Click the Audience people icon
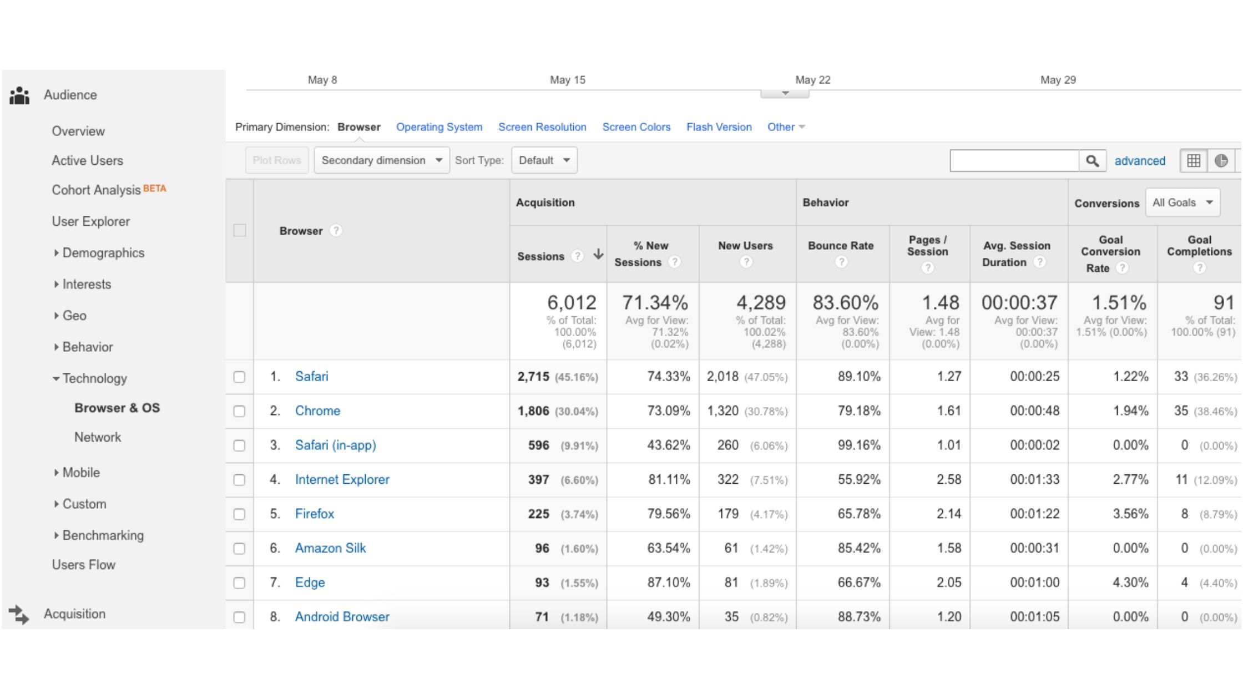Image resolution: width=1243 pixels, height=699 pixels. 19,95
